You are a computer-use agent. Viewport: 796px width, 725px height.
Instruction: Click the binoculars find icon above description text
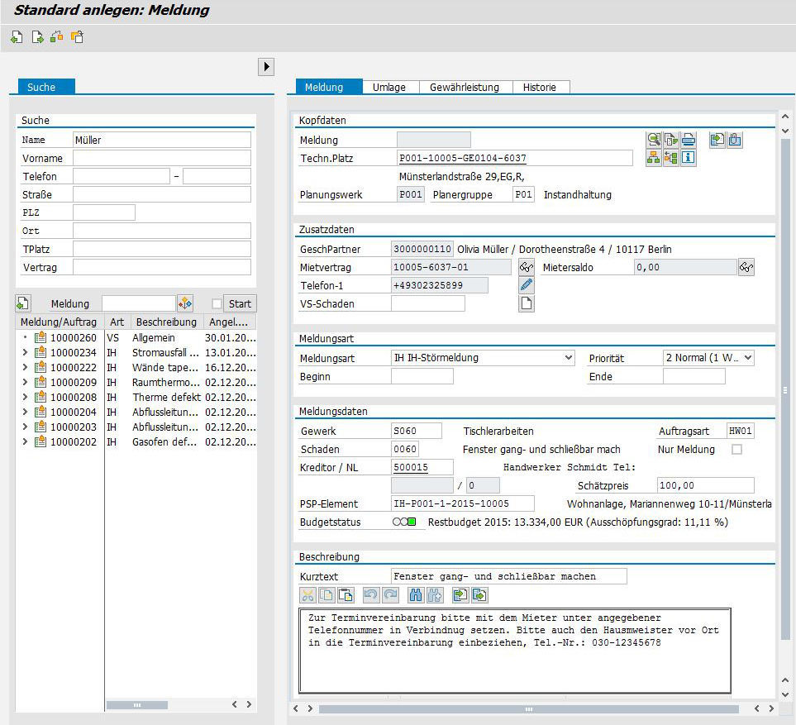tap(417, 594)
